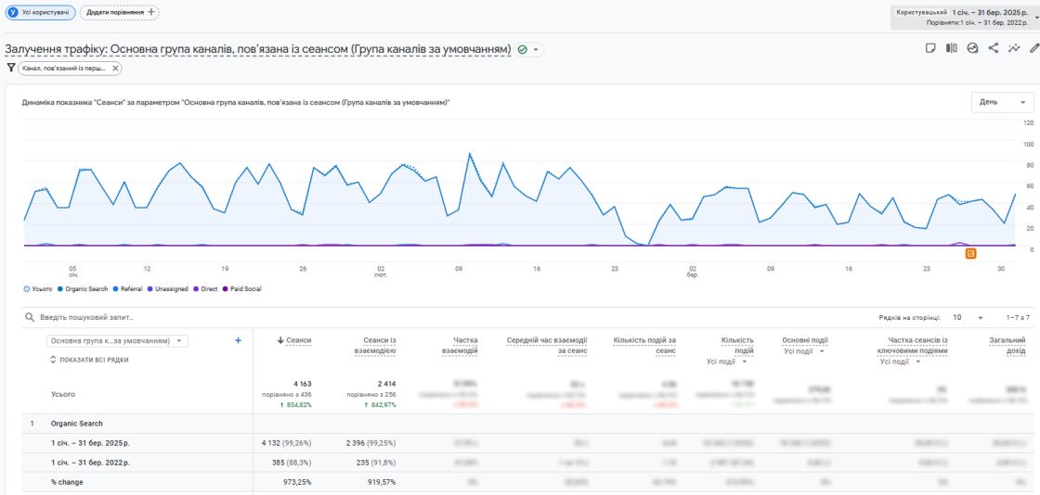Open the 'Основна група к...' dimension dropdown
The image size is (1040, 495).
(117, 341)
